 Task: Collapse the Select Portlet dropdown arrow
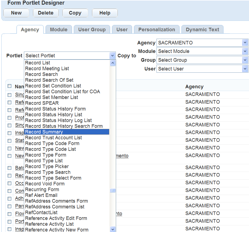(x=112, y=56)
